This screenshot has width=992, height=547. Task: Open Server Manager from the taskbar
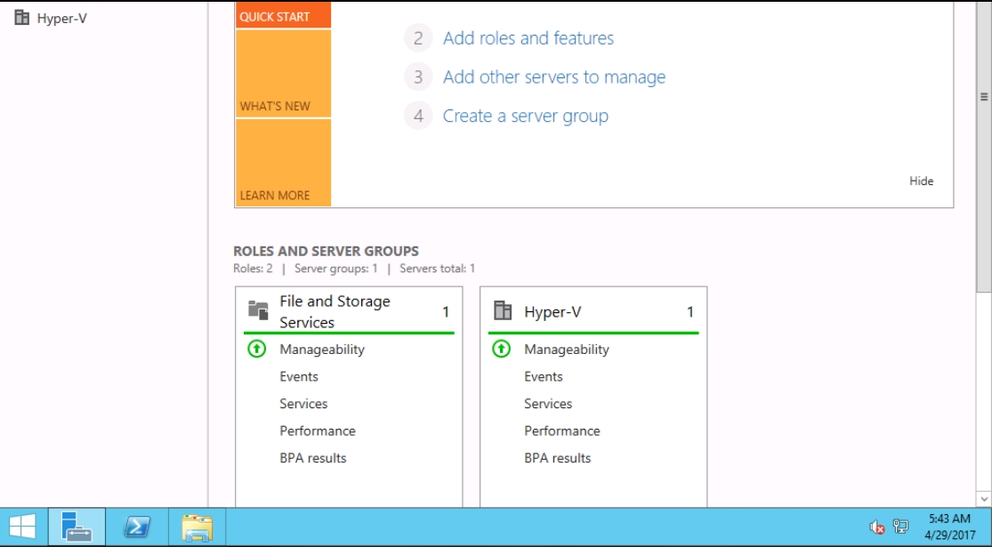tap(77, 527)
